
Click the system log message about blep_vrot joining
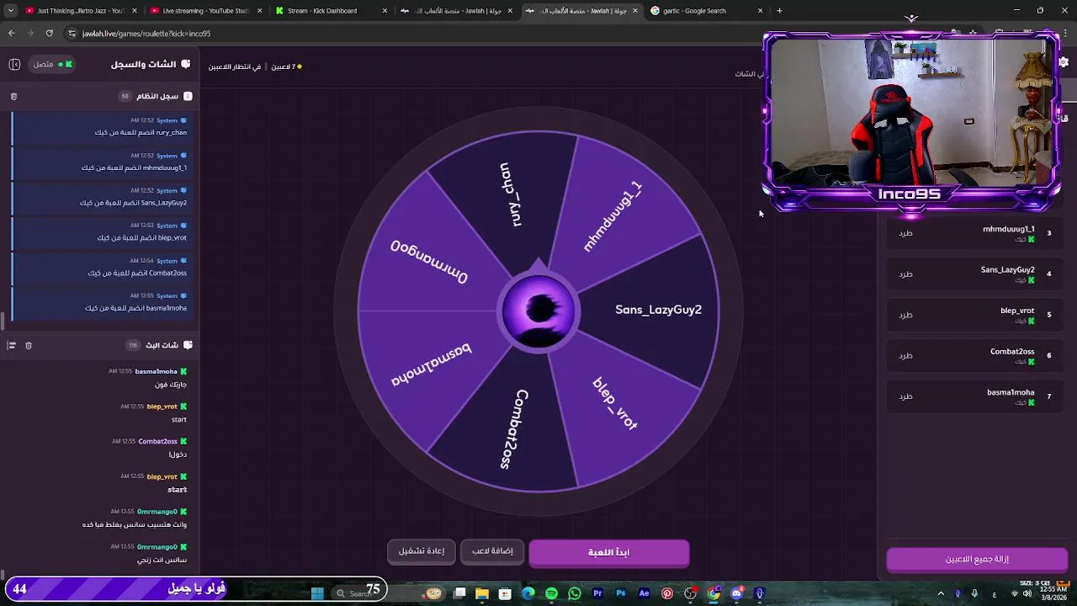pyautogui.click(x=103, y=231)
